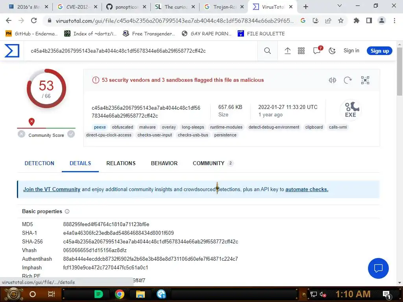Click the address bar URL
The height and width of the screenshot is (302, 403).
(174, 20)
